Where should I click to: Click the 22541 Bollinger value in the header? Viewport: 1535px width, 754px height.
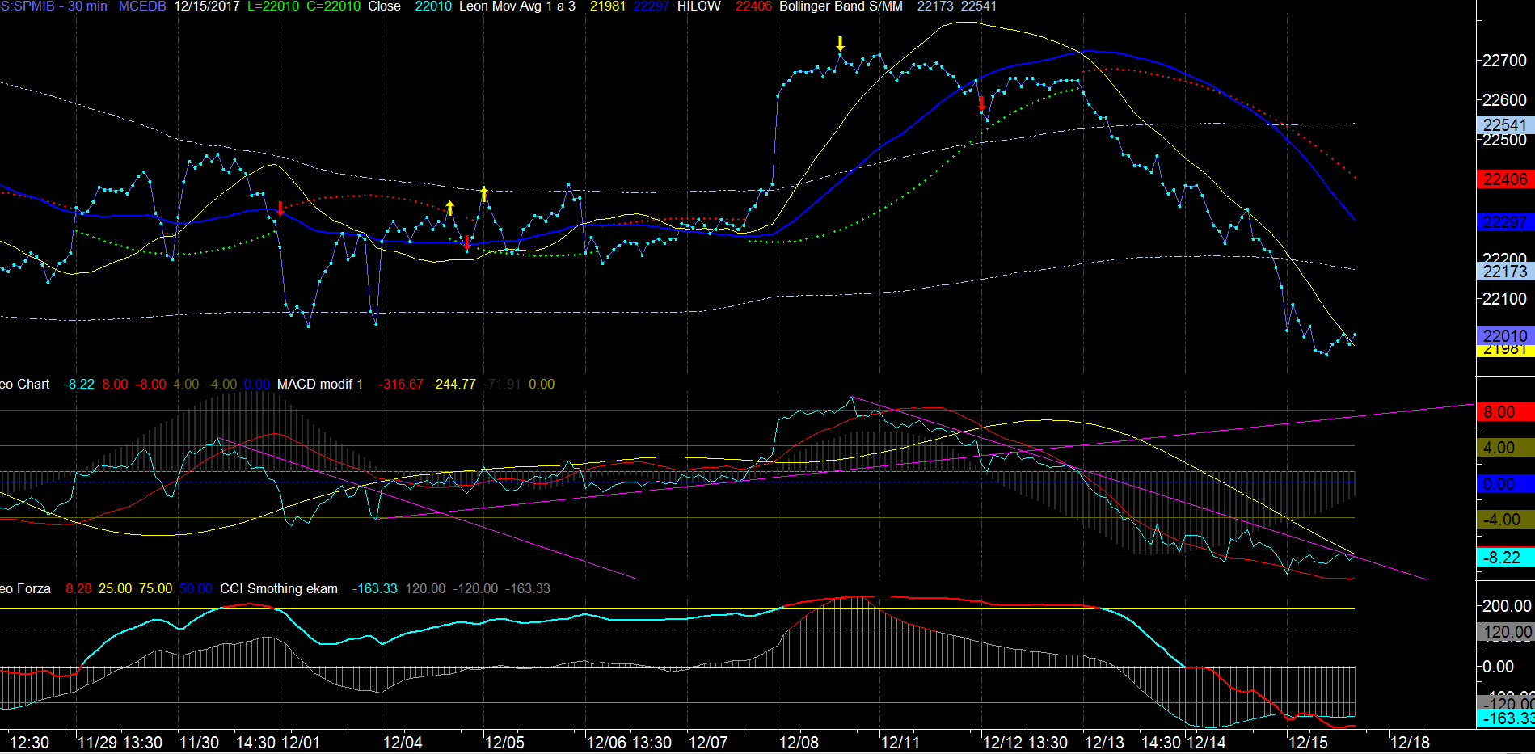979,6
